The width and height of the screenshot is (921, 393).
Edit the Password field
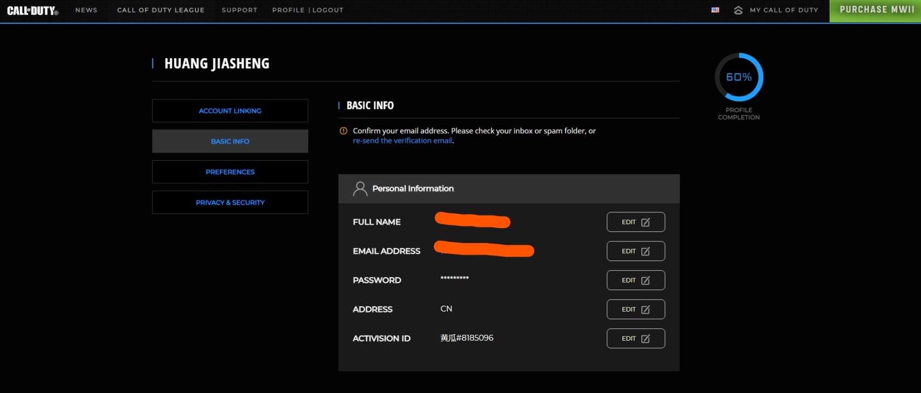(636, 280)
